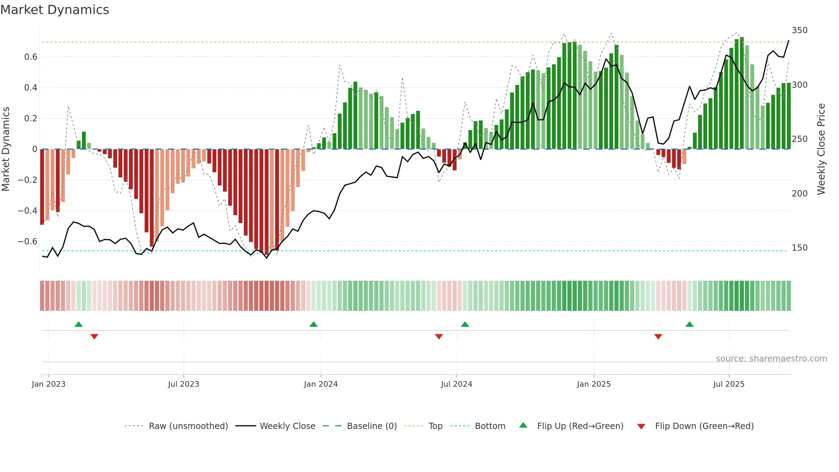Select the first green flip-up marker in early 2023
This screenshot has height=472, width=839.
(79, 324)
